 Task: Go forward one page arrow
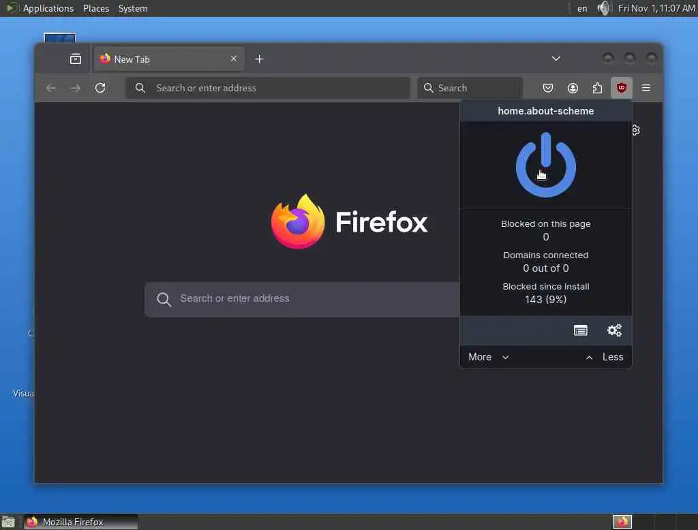pos(76,88)
